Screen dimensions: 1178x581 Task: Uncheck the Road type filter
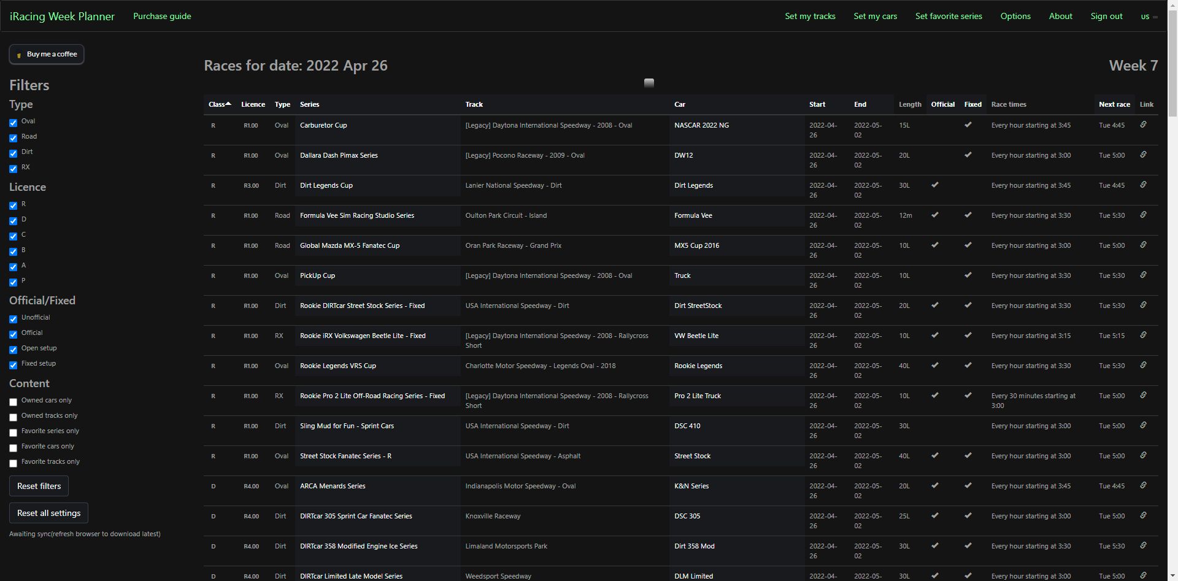pyautogui.click(x=13, y=138)
